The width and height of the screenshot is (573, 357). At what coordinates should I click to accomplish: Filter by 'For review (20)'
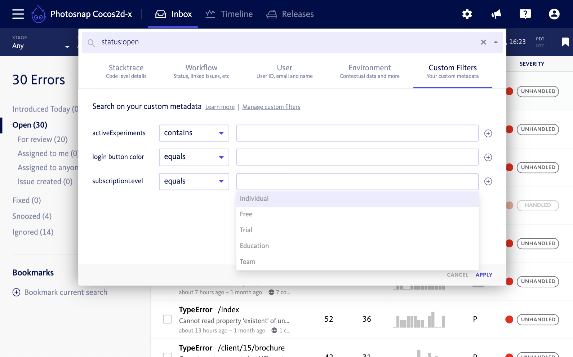[x=43, y=140]
